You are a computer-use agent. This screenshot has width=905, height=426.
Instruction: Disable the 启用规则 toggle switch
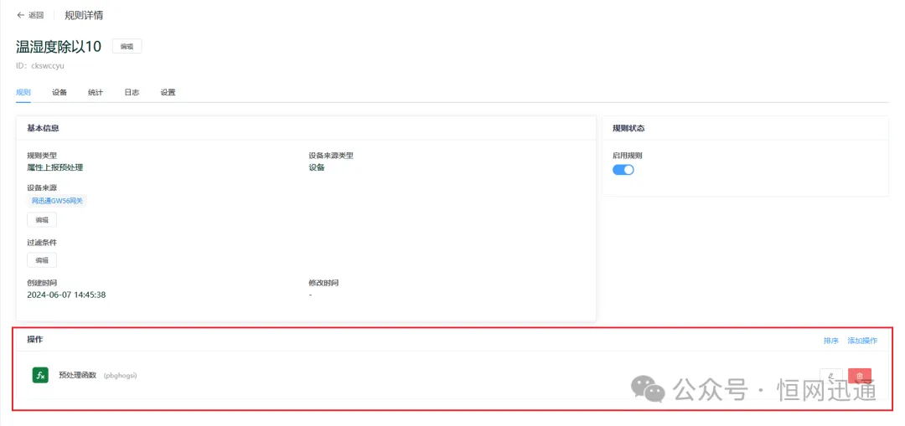tap(623, 170)
